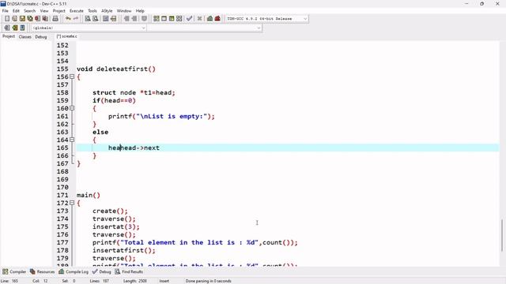Open the Resources bottom panel tab
Viewport: 506px width, 284px height.
[42, 271]
